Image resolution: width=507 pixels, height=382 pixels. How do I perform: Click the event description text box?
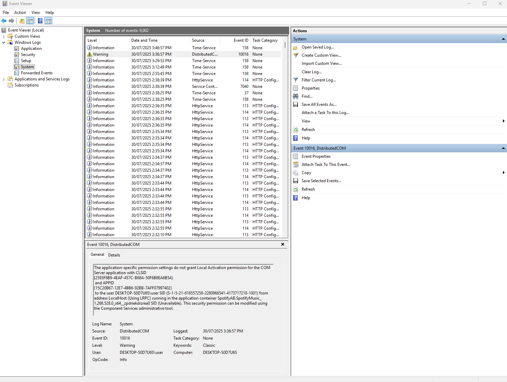[x=183, y=290]
